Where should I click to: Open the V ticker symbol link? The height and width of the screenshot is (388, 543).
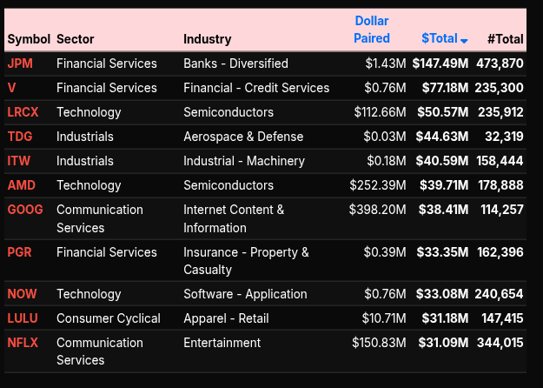[11, 88]
